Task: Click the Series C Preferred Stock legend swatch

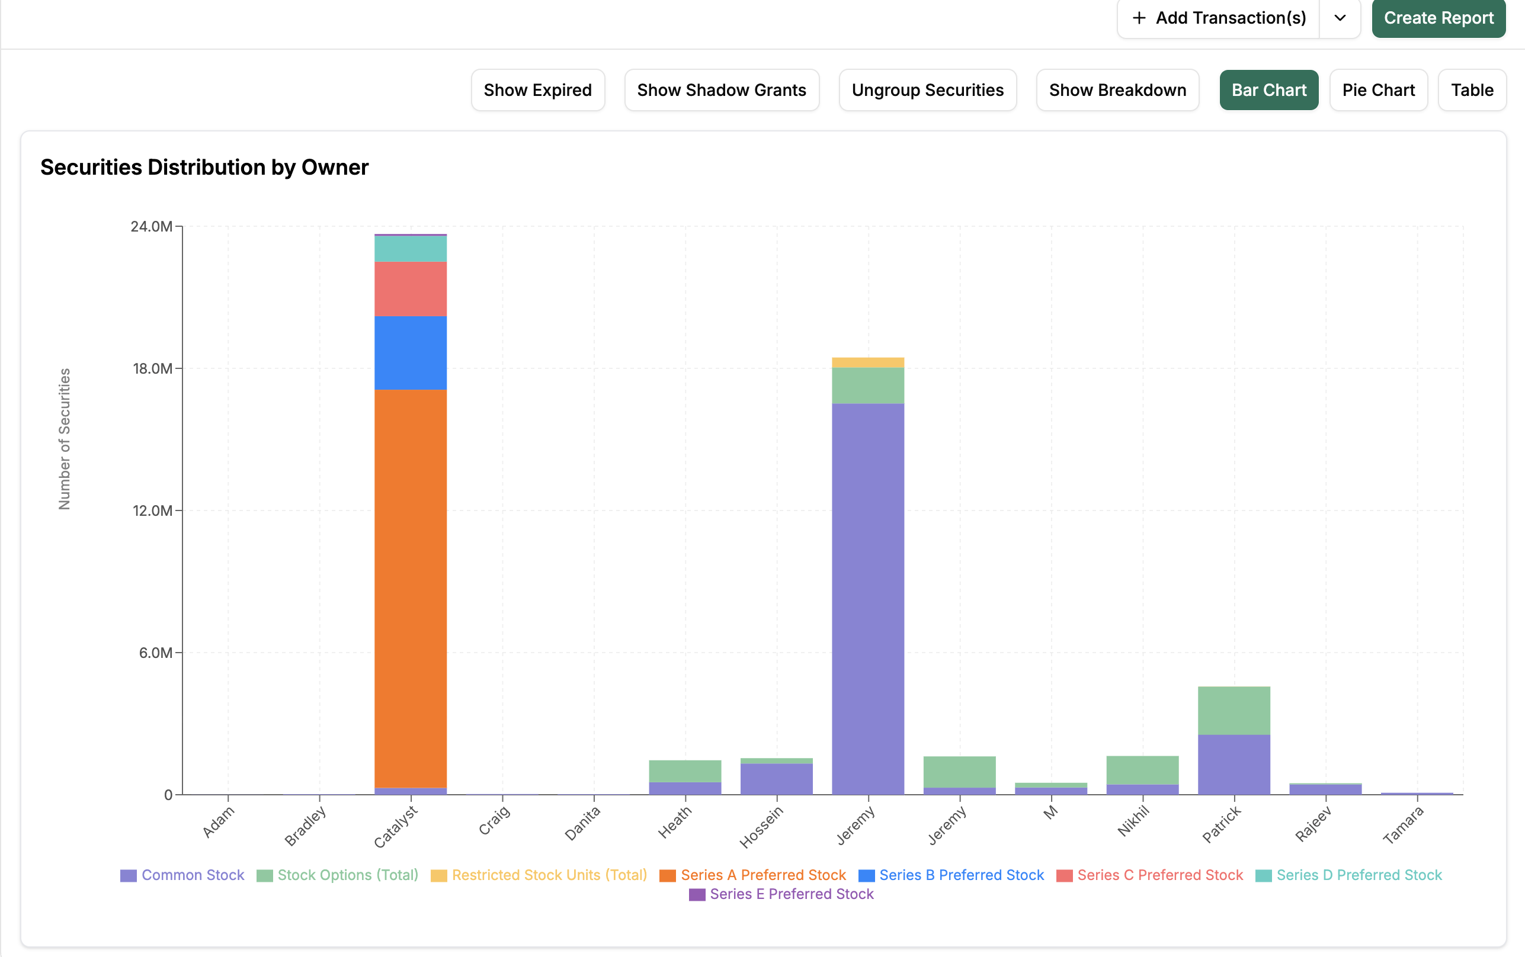Action: 1065,876
